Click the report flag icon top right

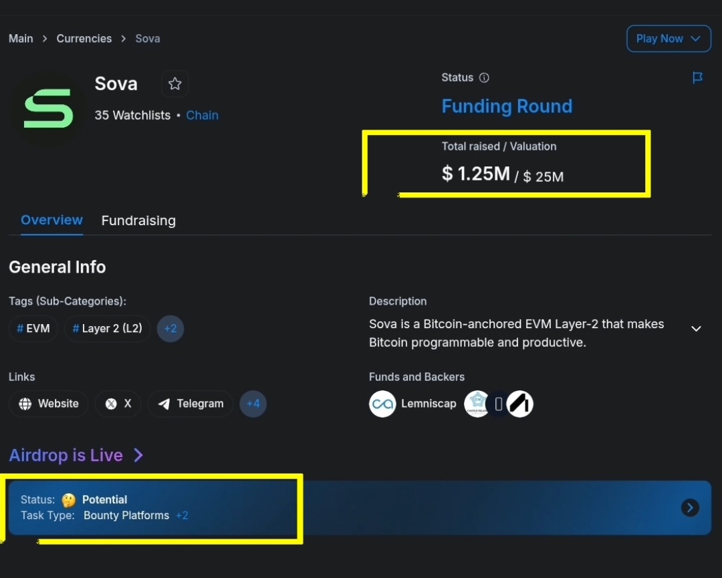[x=698, y=78]
